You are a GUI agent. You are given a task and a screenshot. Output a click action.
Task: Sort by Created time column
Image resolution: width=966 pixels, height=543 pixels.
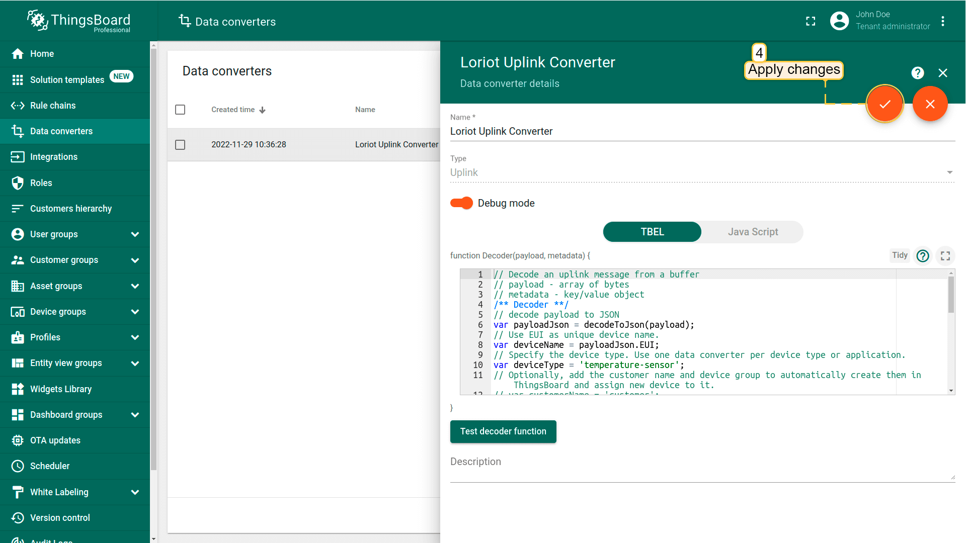[238, 110]
